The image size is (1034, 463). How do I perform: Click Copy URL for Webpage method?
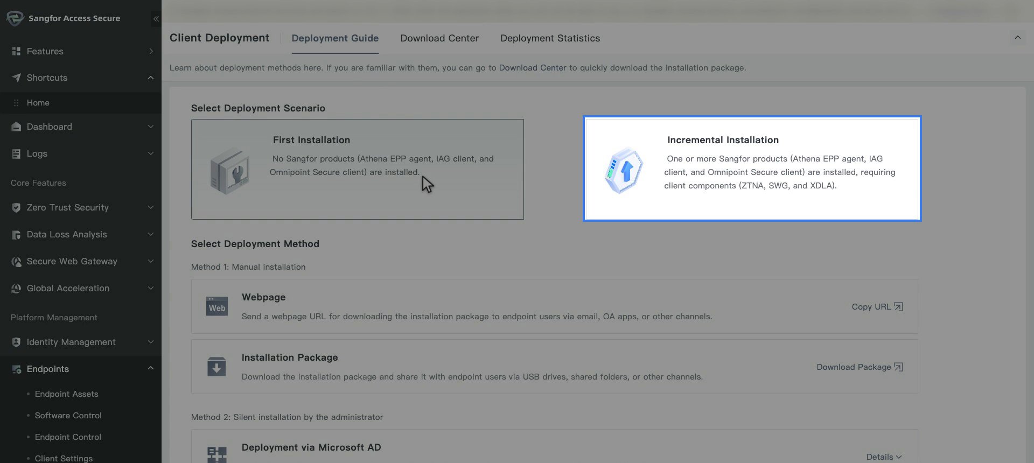coord(877,307)
